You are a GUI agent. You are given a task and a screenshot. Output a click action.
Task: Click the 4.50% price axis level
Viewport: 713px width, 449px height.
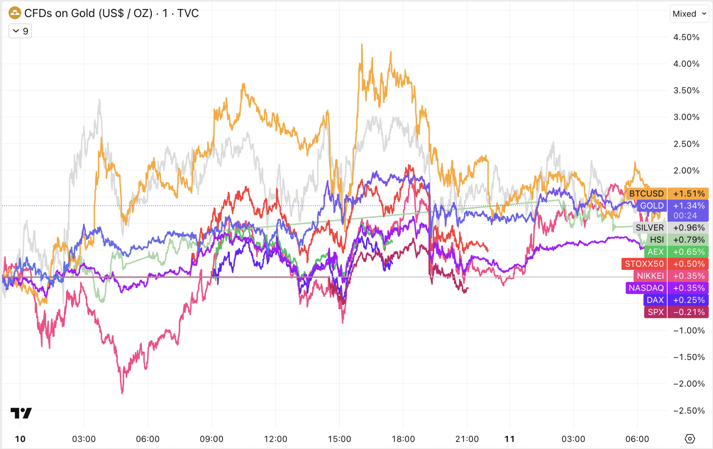pyautogui.click(x=686, y=37)
